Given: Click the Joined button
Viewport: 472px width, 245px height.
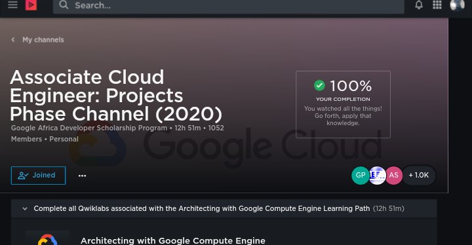Looking at the screenshot, I should [38, 176].
